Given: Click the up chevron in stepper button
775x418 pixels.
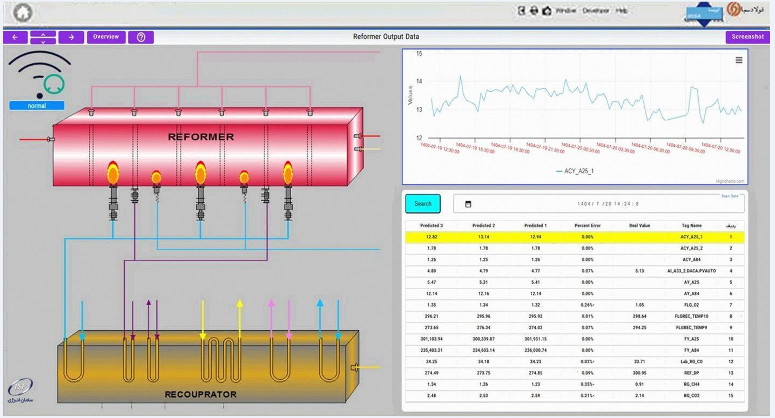Looking at the screenshot, I should (x=43, y=34).
